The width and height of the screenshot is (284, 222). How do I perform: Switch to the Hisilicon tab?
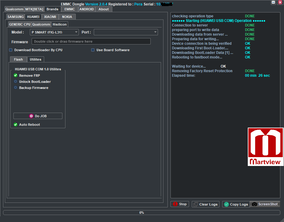coord(60,24)
